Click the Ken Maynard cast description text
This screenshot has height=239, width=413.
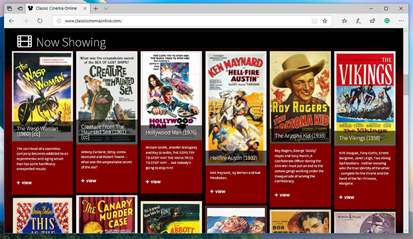235,175
